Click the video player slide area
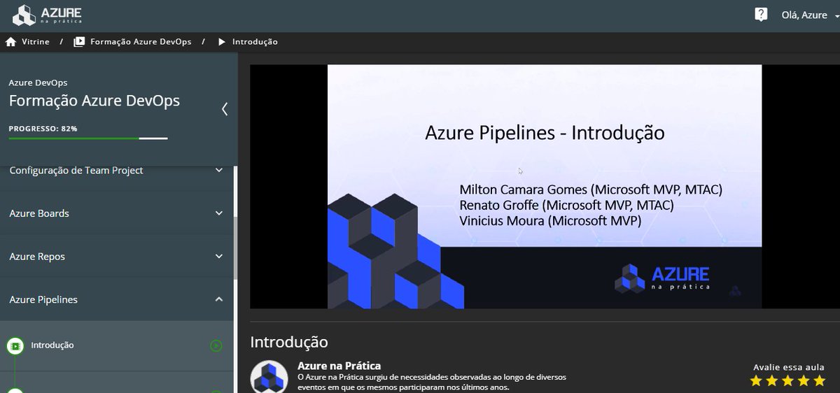The width and height of the screenshot is (840, 393). [545, 187]
